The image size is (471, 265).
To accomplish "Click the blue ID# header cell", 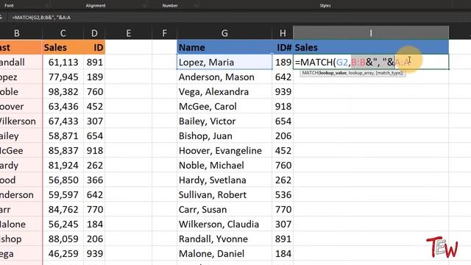I will tap(283, 47).
